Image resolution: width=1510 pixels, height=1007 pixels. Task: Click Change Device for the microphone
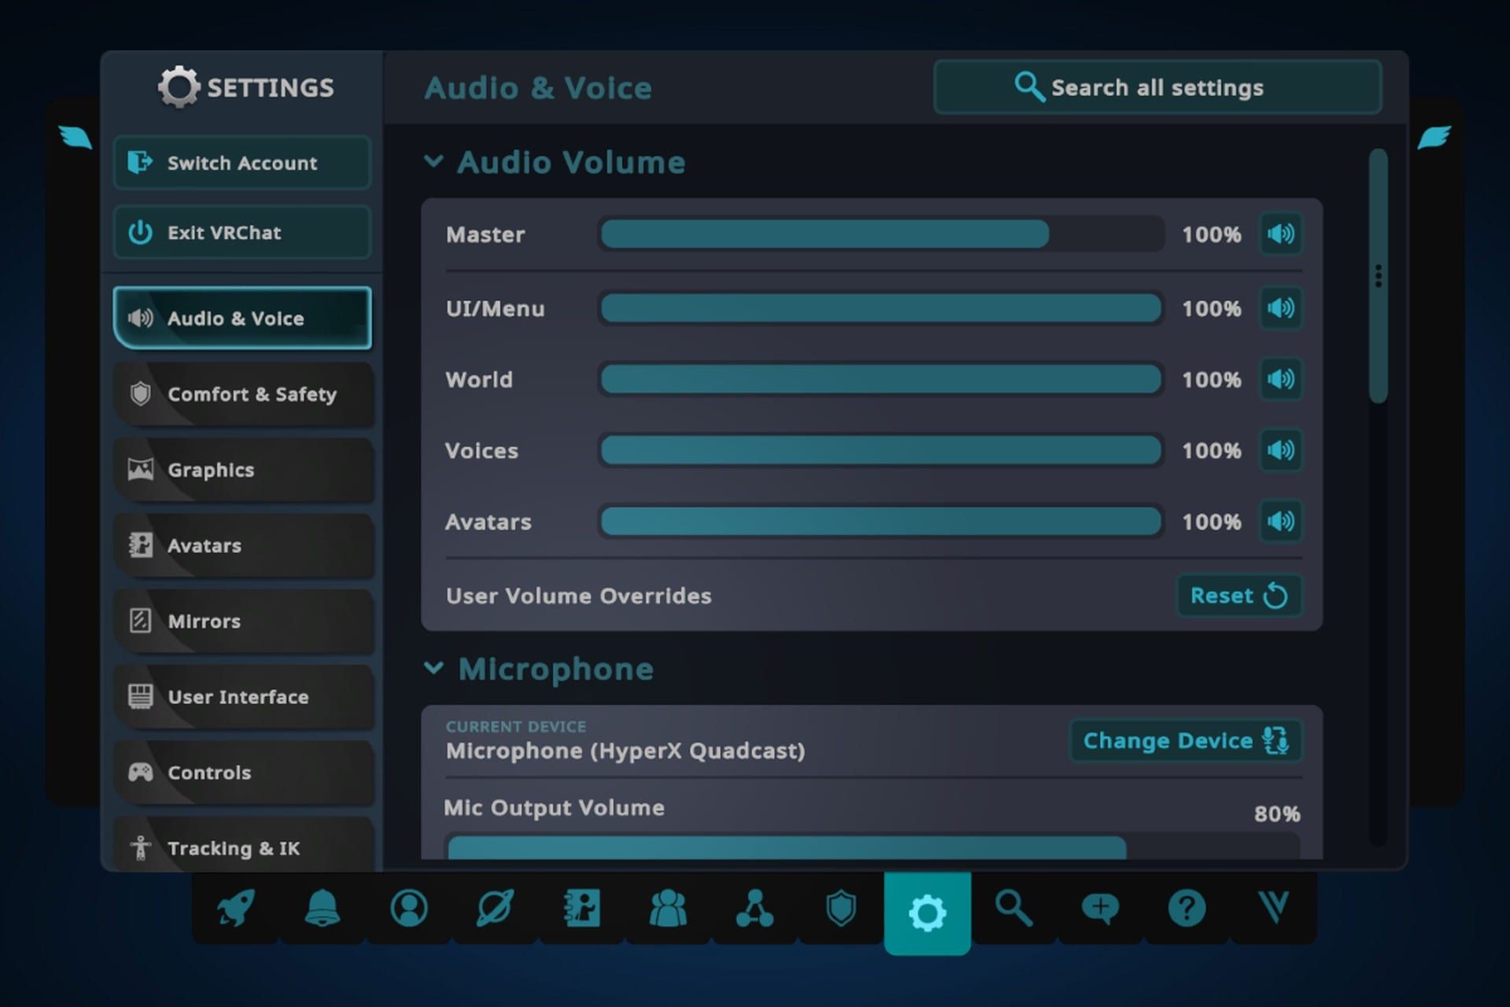1185,740
